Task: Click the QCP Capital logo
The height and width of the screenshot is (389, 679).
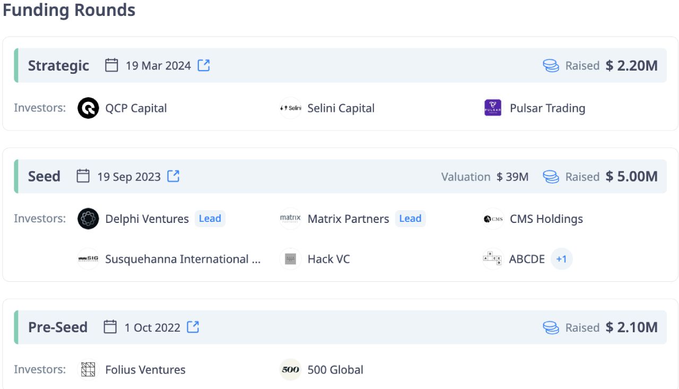Action: click(x=88, y=108)
